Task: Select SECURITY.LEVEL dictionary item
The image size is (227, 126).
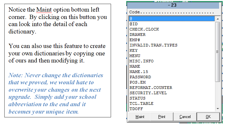Action: pos(148,93)
